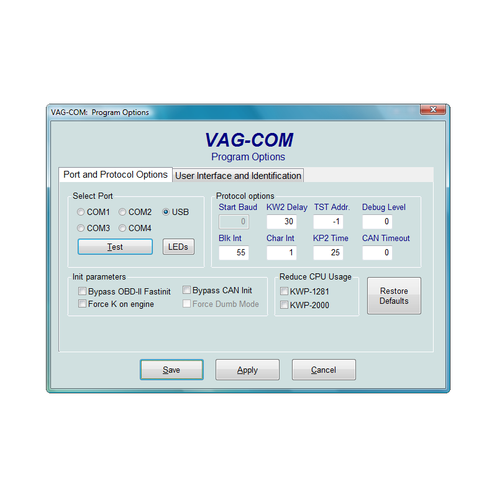Click the 'CAN Timeout' label
The width and height of the screenshot is (497, 497).
point(386,239)
